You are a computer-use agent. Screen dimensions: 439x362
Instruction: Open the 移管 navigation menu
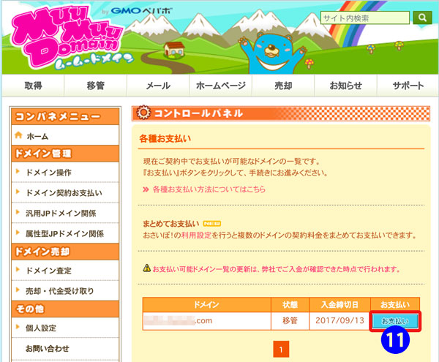point(95,86)
